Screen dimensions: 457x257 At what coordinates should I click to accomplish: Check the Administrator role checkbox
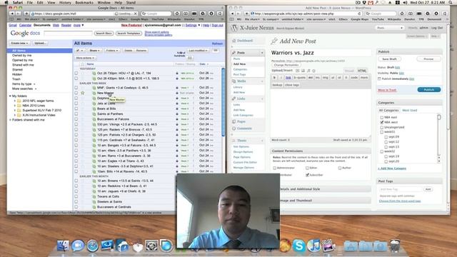[274, 168]
